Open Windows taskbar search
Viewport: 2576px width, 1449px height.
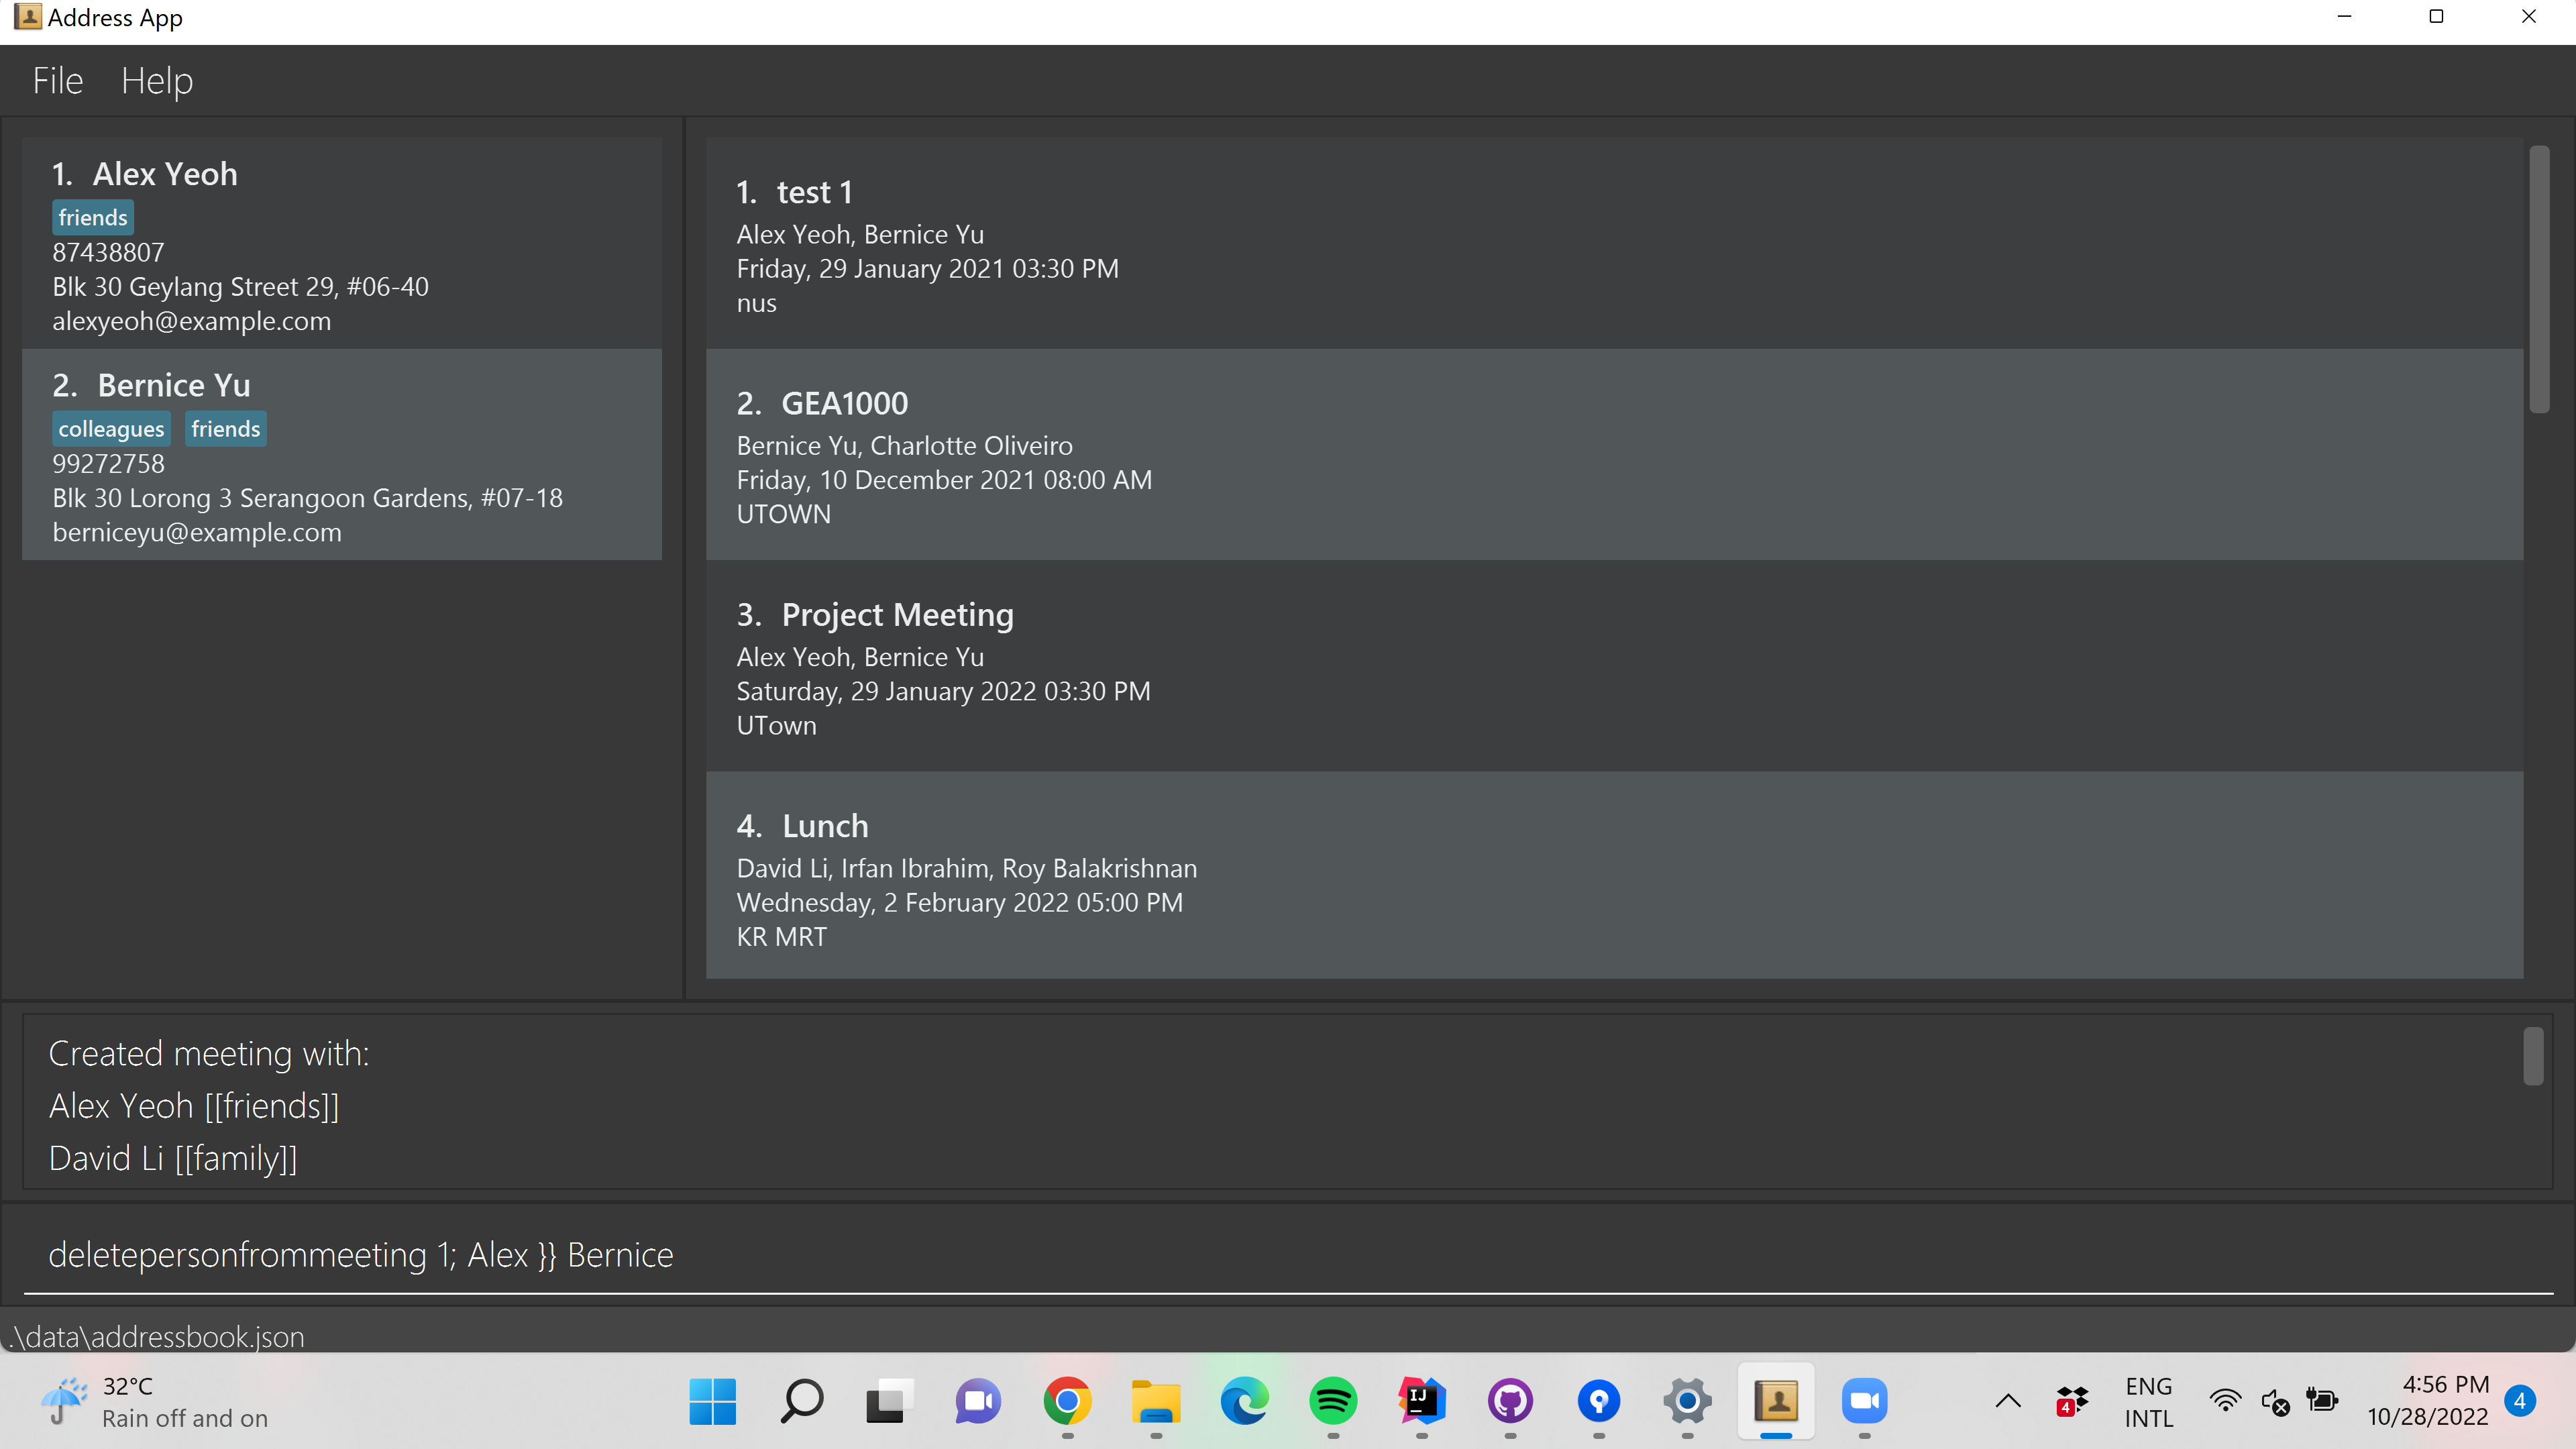801,1401
